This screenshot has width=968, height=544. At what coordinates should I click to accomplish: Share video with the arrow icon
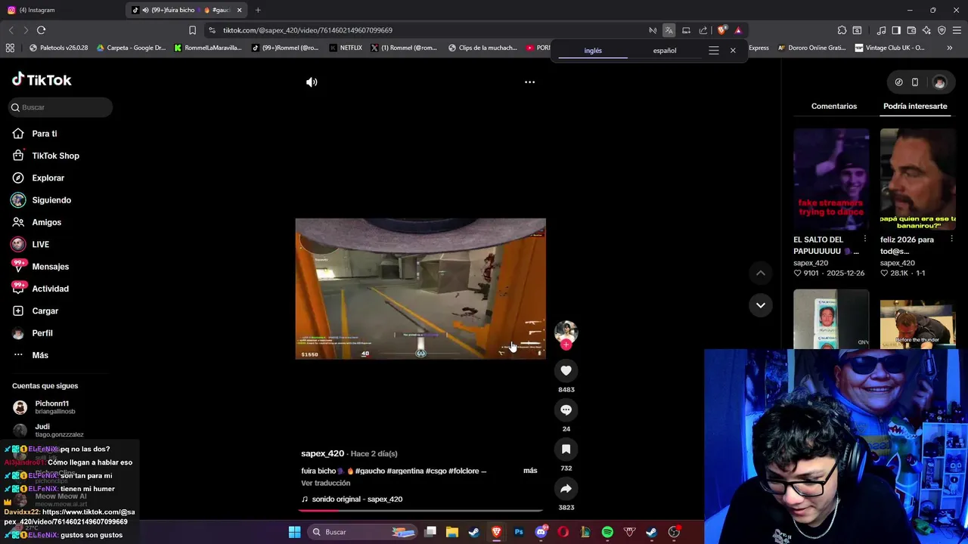click(x=566, y=488)
